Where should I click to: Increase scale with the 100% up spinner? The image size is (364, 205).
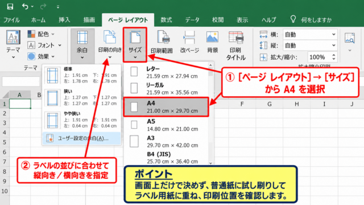[x=334, y=55]
